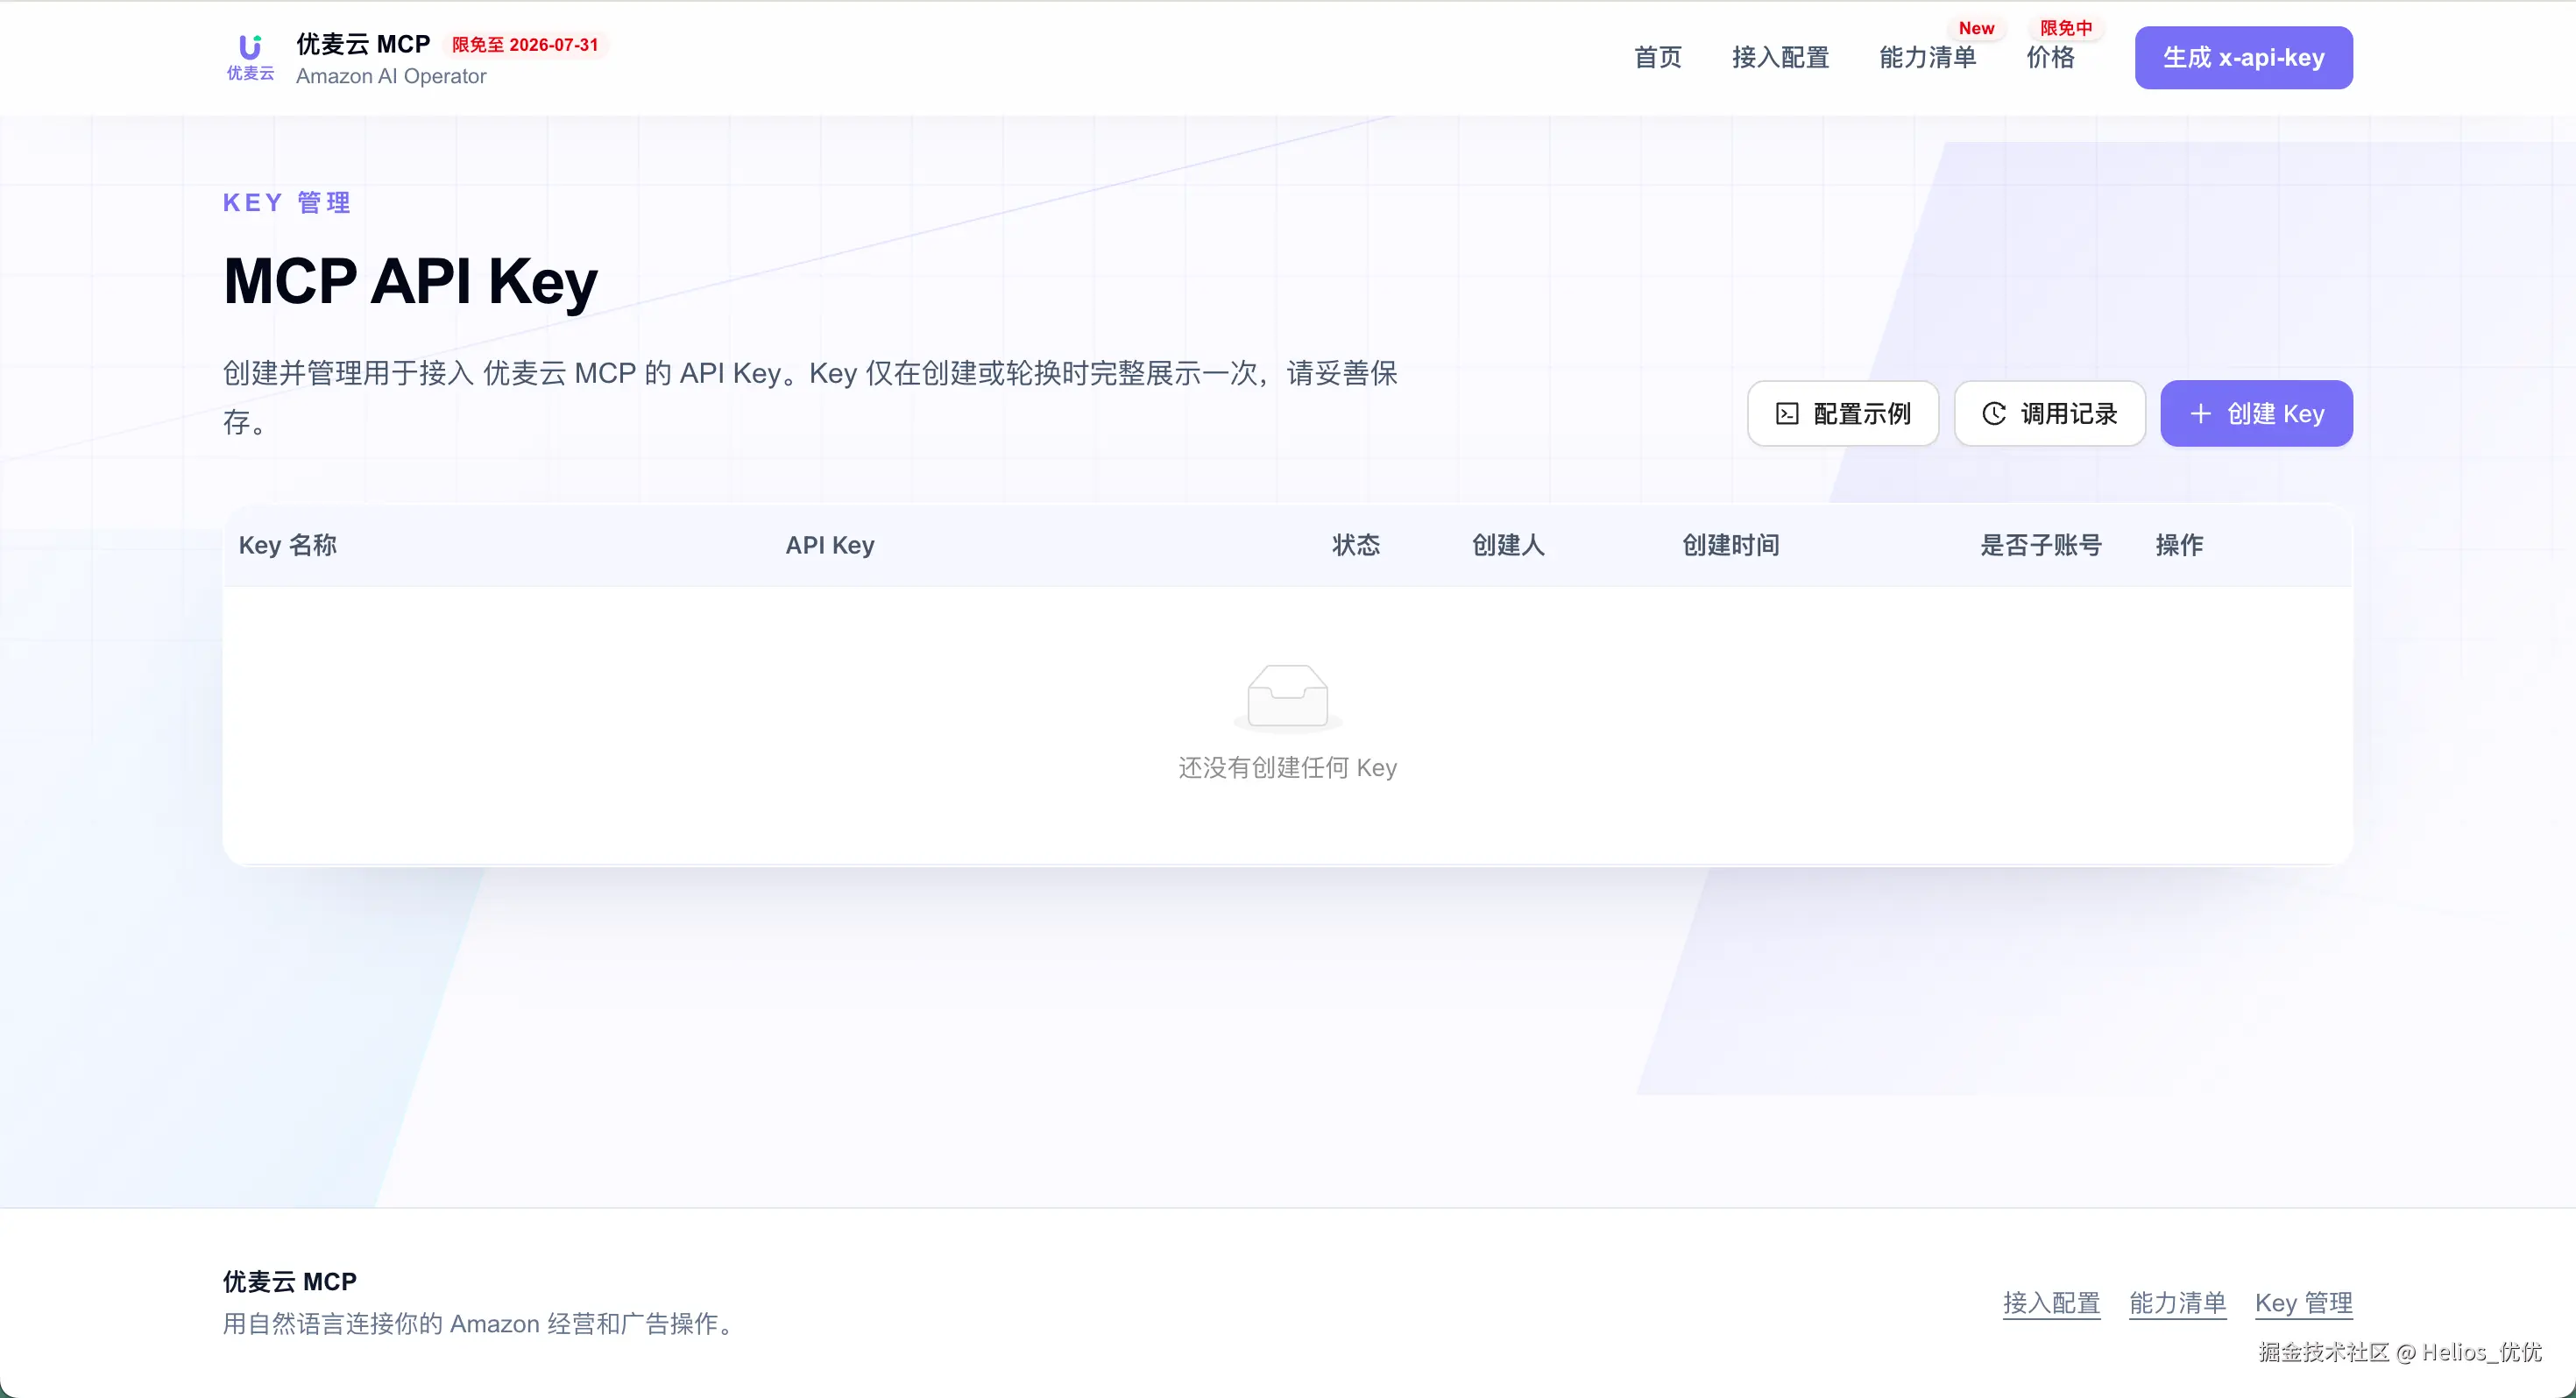Screen dimensions: 2576x1398
Task: Click the 限免中 badge above 价格
Action: pos(2066,28)
